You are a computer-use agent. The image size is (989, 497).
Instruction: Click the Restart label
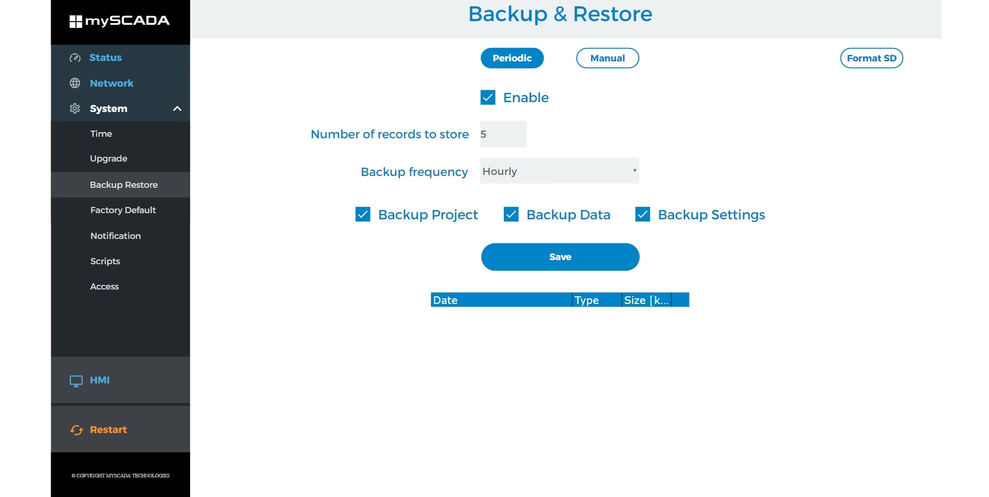coord(109,429)
